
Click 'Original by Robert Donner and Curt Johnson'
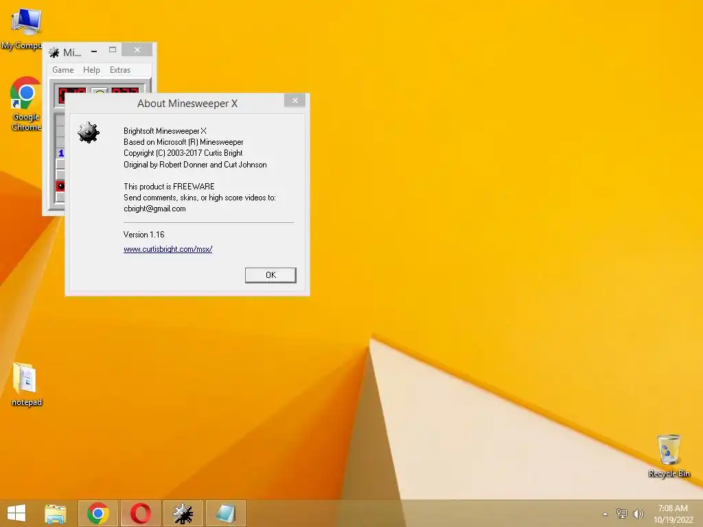[x=195, y=165]
